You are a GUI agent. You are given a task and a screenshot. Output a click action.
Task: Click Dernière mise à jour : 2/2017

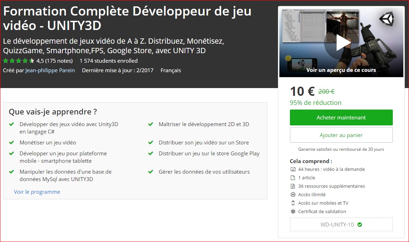(x=118, y=70)
